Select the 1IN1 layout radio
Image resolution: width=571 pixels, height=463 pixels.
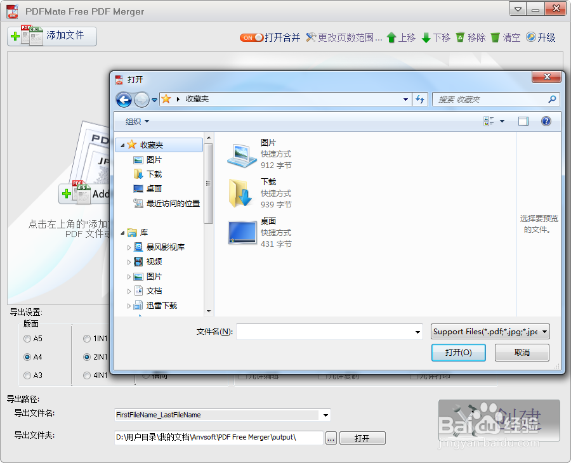coord(87,339)
